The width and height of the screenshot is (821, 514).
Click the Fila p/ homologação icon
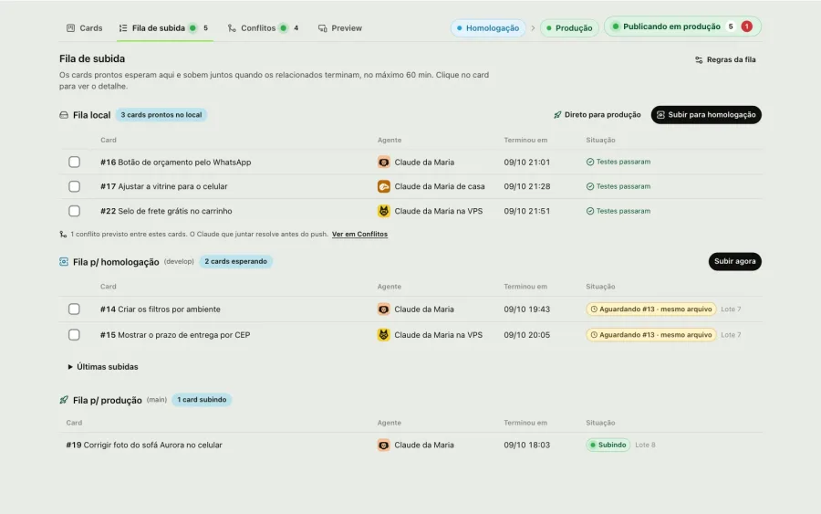click(64, 261)
